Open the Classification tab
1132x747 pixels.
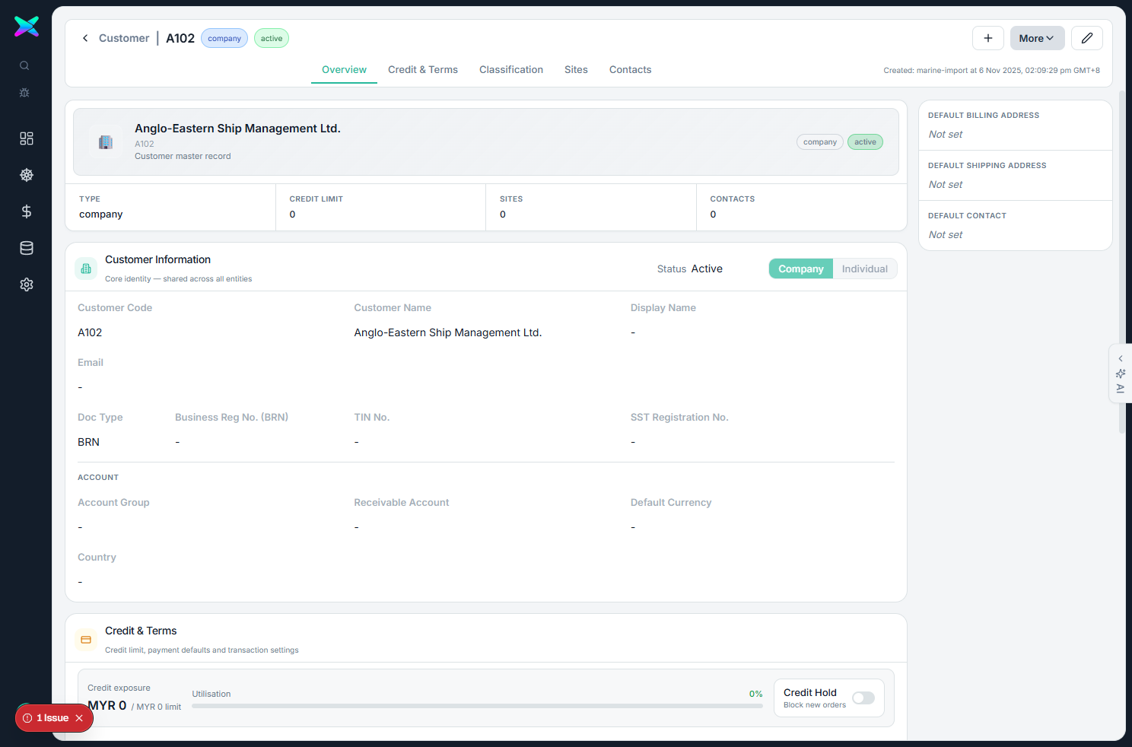pyautogui.click(x=511, y=69)
